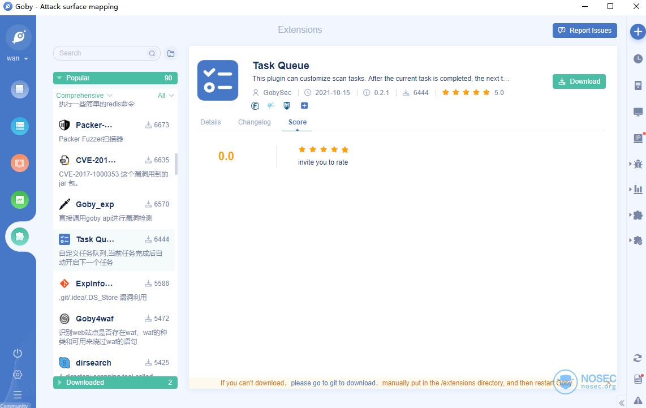Screen dimensions: 646x408
Task: Open settings gear in left sidebar
Action: click(x=18, y=375)
